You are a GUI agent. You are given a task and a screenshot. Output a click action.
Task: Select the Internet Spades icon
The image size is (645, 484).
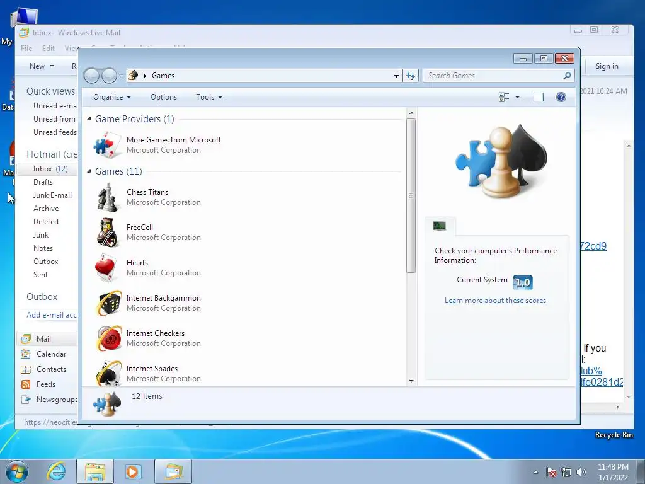click(x=108, y=373)
